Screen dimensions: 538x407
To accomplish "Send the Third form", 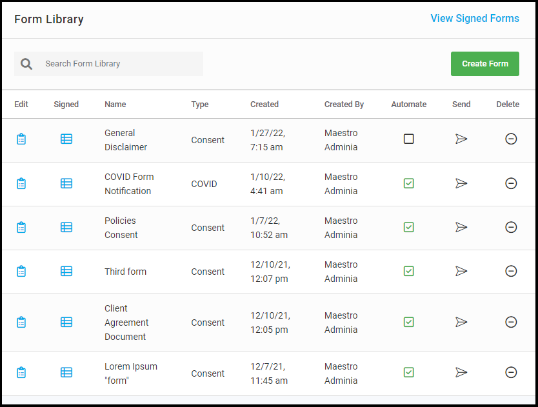I will (x=461, y=271).
